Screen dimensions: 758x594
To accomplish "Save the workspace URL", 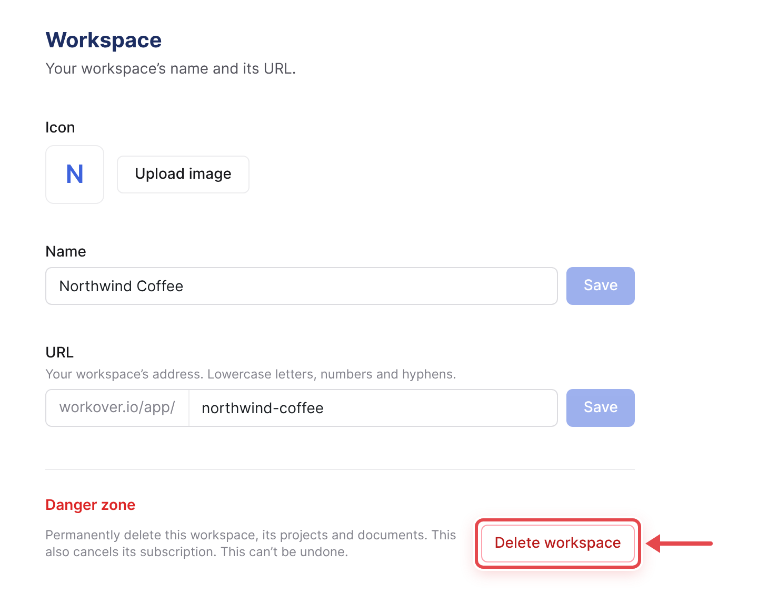I will tap(601, 408).
